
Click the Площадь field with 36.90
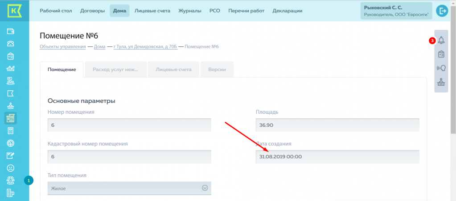(337, 125)
